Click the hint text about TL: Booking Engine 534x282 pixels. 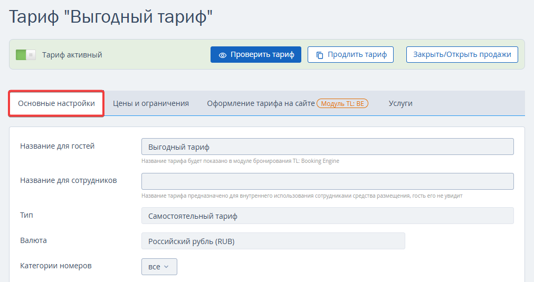tap(240, 161)
